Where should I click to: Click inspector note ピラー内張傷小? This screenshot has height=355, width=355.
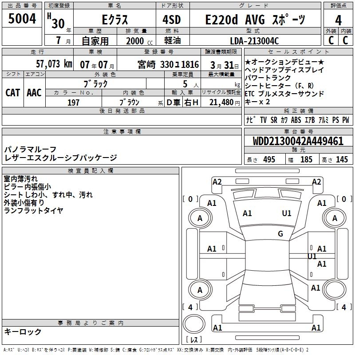pyautogui.click(x=28, y=186)
